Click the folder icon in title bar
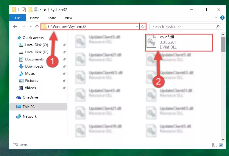The height and width of the screenshot is (156, 229). 14,10
